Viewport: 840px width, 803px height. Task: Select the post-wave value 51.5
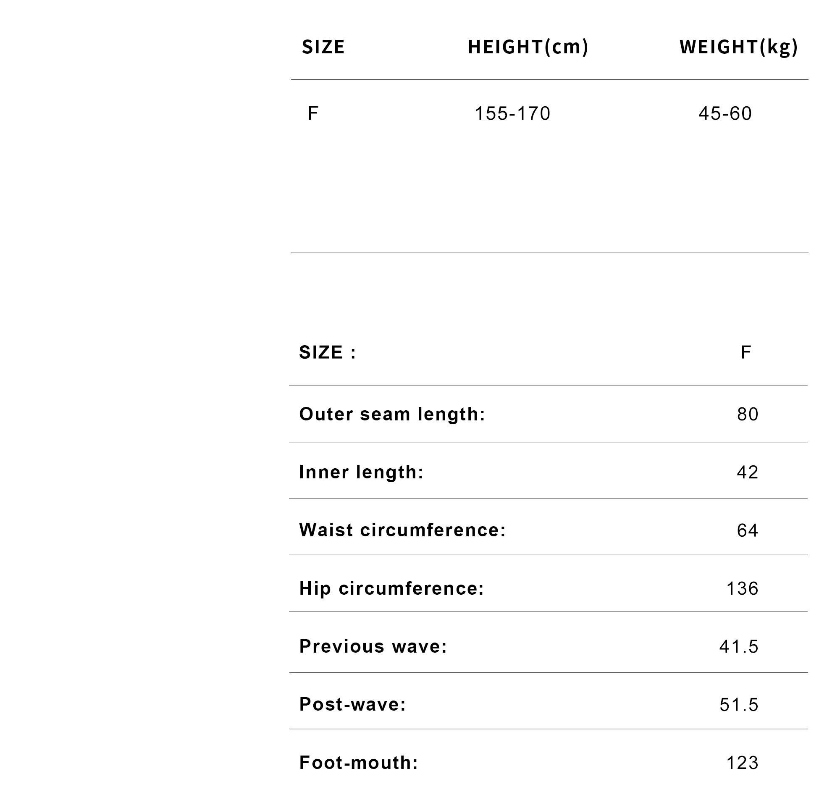pyautogui.click(x=739, y=705)
